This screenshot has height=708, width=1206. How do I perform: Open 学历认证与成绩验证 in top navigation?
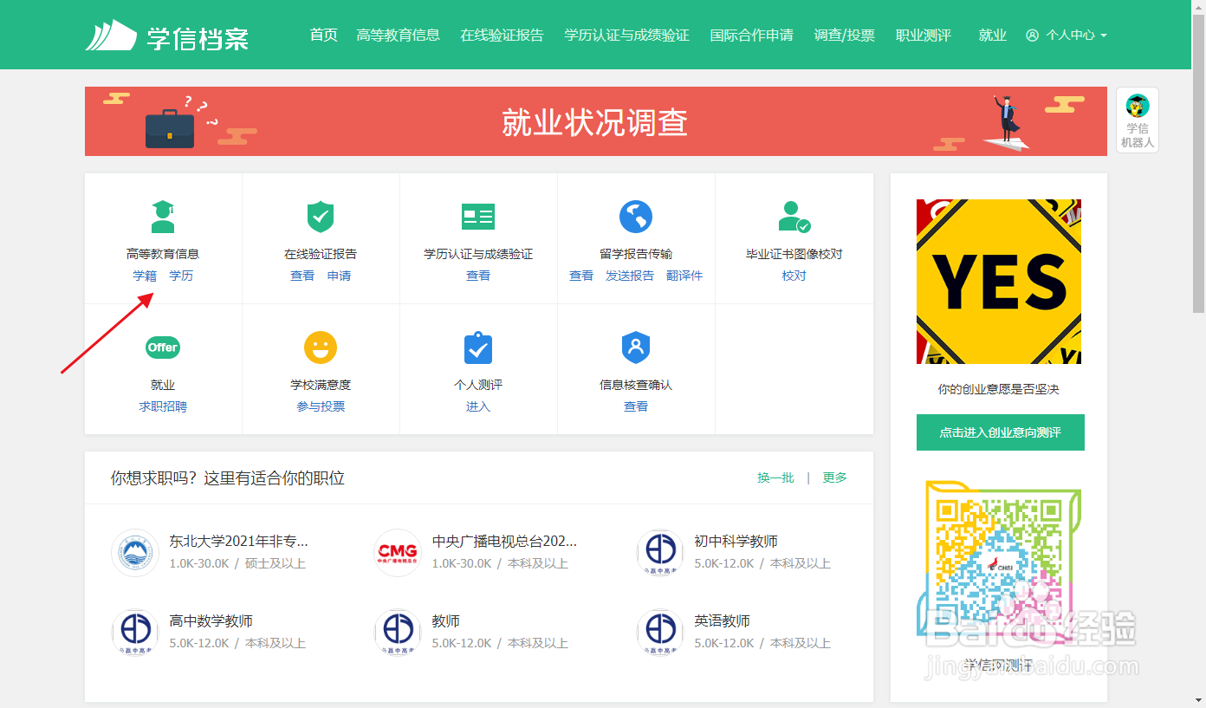pos(627,36)
